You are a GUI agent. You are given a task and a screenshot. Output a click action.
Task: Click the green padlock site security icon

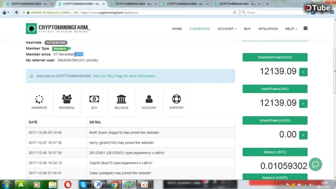(x=28, y=13)
